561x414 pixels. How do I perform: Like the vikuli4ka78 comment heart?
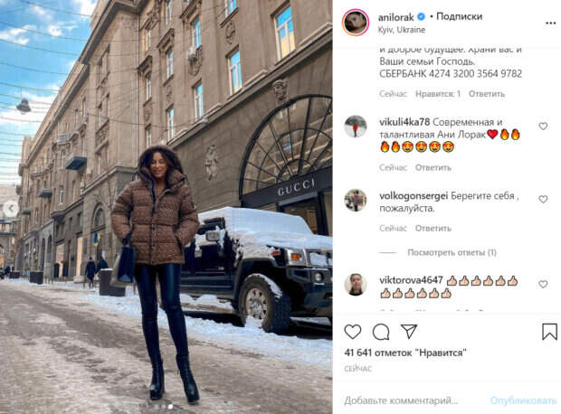pyautogui.click(x=543, y=127)
